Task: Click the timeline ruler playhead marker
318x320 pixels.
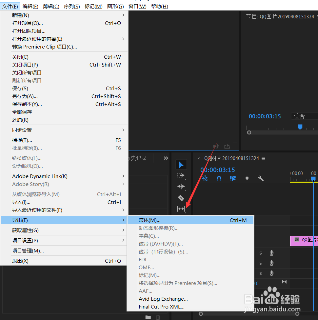Action: click(313, 179)
